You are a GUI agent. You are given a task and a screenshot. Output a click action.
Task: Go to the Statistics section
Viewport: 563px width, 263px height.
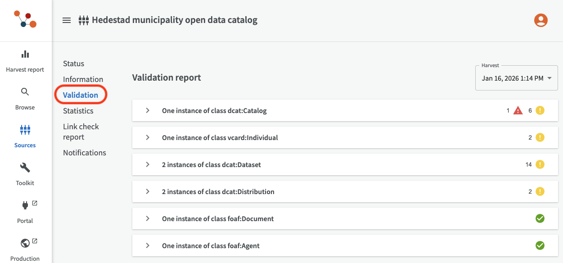pyautogui.click(x=78, y=111)
